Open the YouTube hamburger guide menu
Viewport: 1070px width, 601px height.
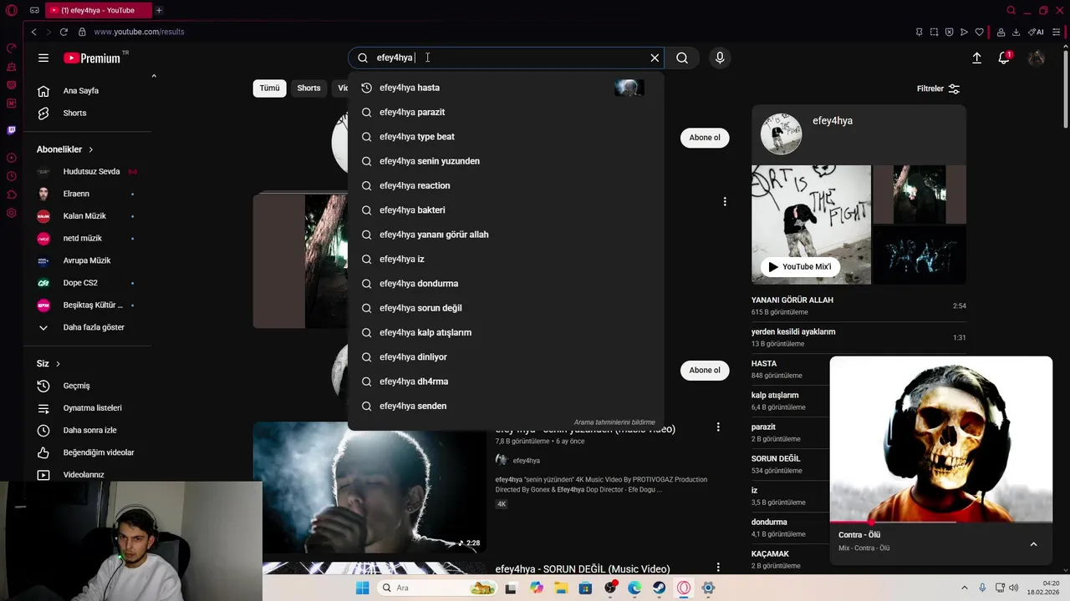43,58
